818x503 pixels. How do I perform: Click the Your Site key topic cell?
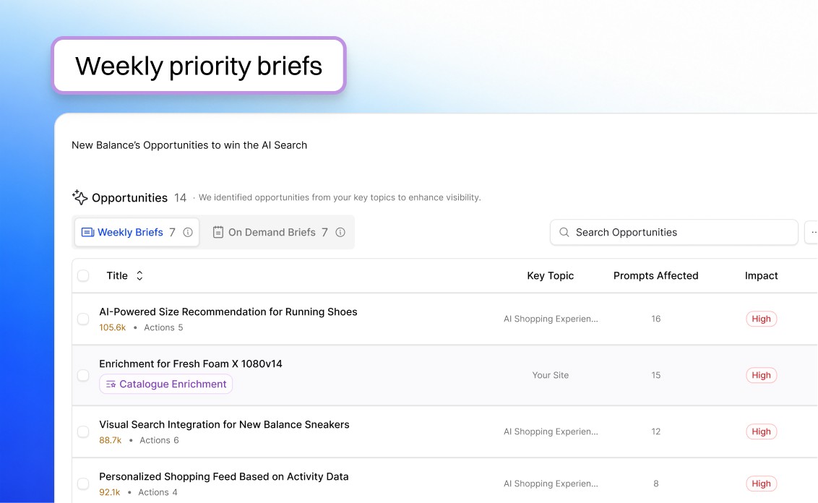(x=551, y=375)
